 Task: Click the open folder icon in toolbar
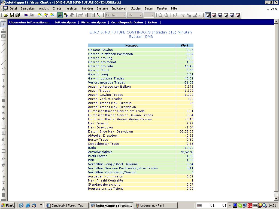6,15
